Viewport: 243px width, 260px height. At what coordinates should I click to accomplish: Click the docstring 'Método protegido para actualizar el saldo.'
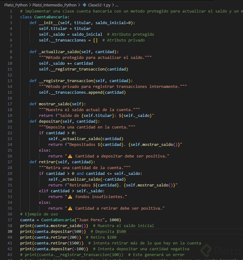tap(95, 58)
